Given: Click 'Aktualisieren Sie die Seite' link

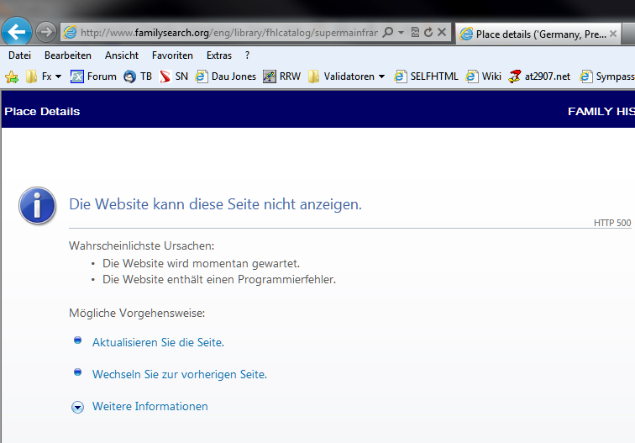Looking at the screenshot, I should tap(158, 343).
